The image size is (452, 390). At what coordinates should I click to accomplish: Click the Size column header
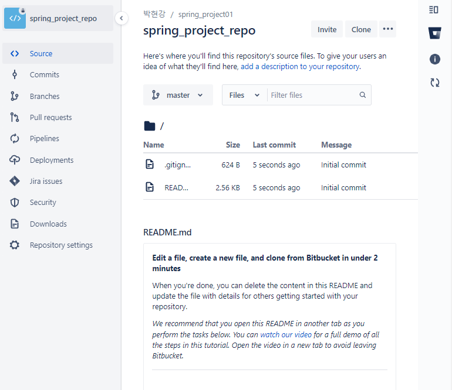[x=233, y=145]
